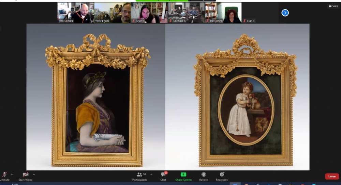The width and height of the screenshot is (341, 185).
Task: Start recording with Record button
Action: point(204,176)
